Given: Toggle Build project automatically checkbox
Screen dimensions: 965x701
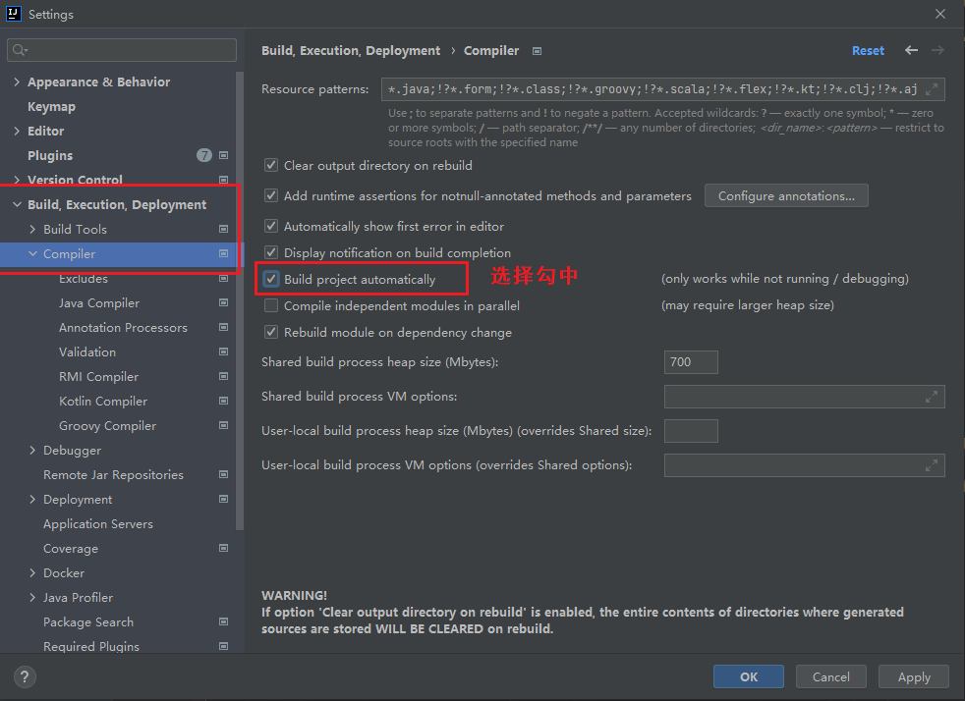Looking at the screenshot, I should coord(271,279).
